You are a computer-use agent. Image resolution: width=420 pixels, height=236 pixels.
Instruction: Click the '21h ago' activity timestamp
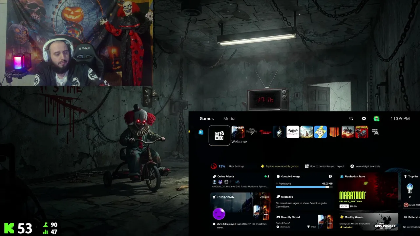[x=264, y=197]
